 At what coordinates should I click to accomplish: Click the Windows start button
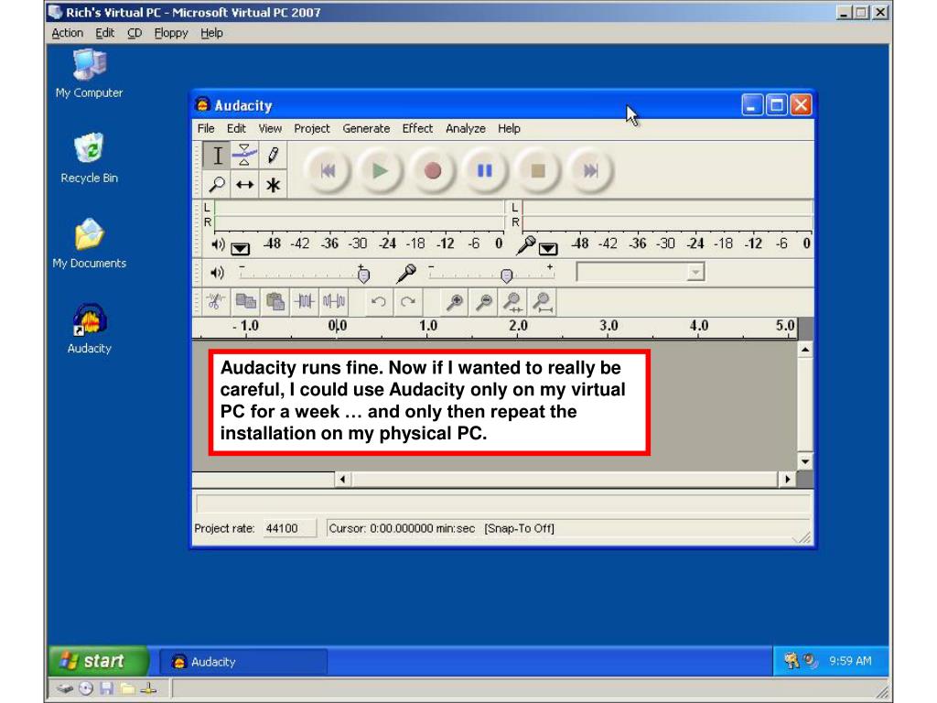click(98, 661)
